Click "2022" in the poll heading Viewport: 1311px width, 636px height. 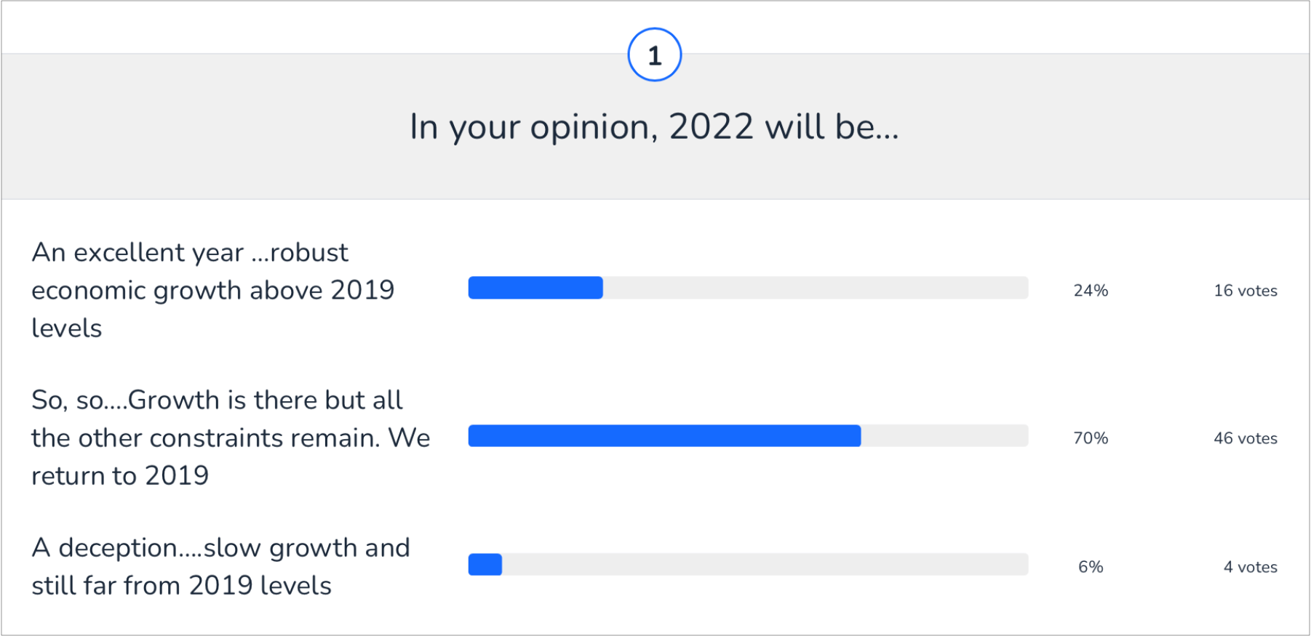711,127
